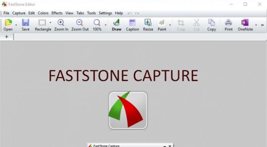
Task: Expand the OneNote output dropdown arrow
Action: click(256, 25)
